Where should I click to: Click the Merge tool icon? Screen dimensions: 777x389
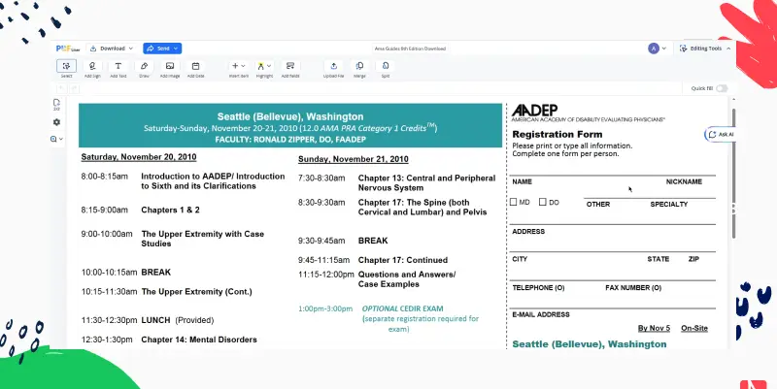click(359, 66)
